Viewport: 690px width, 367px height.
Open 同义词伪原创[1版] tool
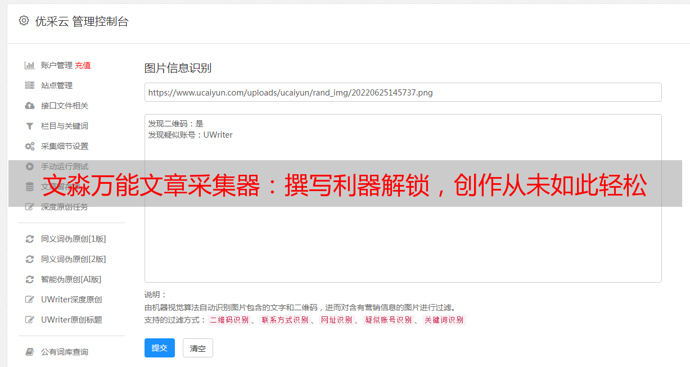pos(74,239)
